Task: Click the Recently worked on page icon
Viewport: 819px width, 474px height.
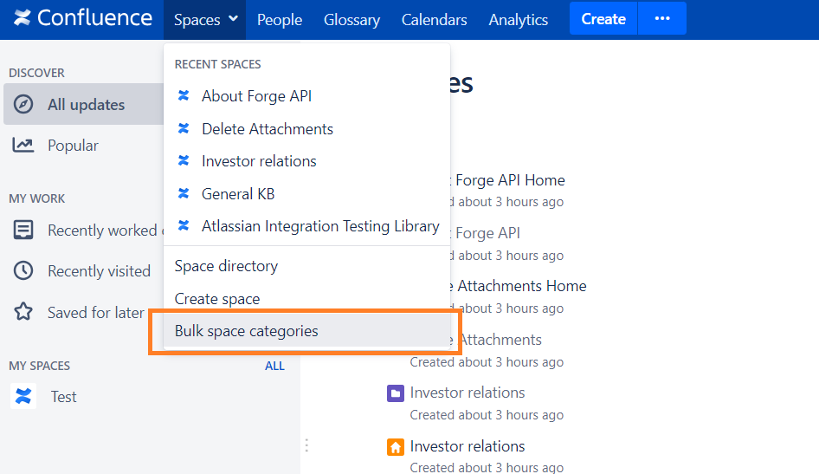Action: coord(23,230)
